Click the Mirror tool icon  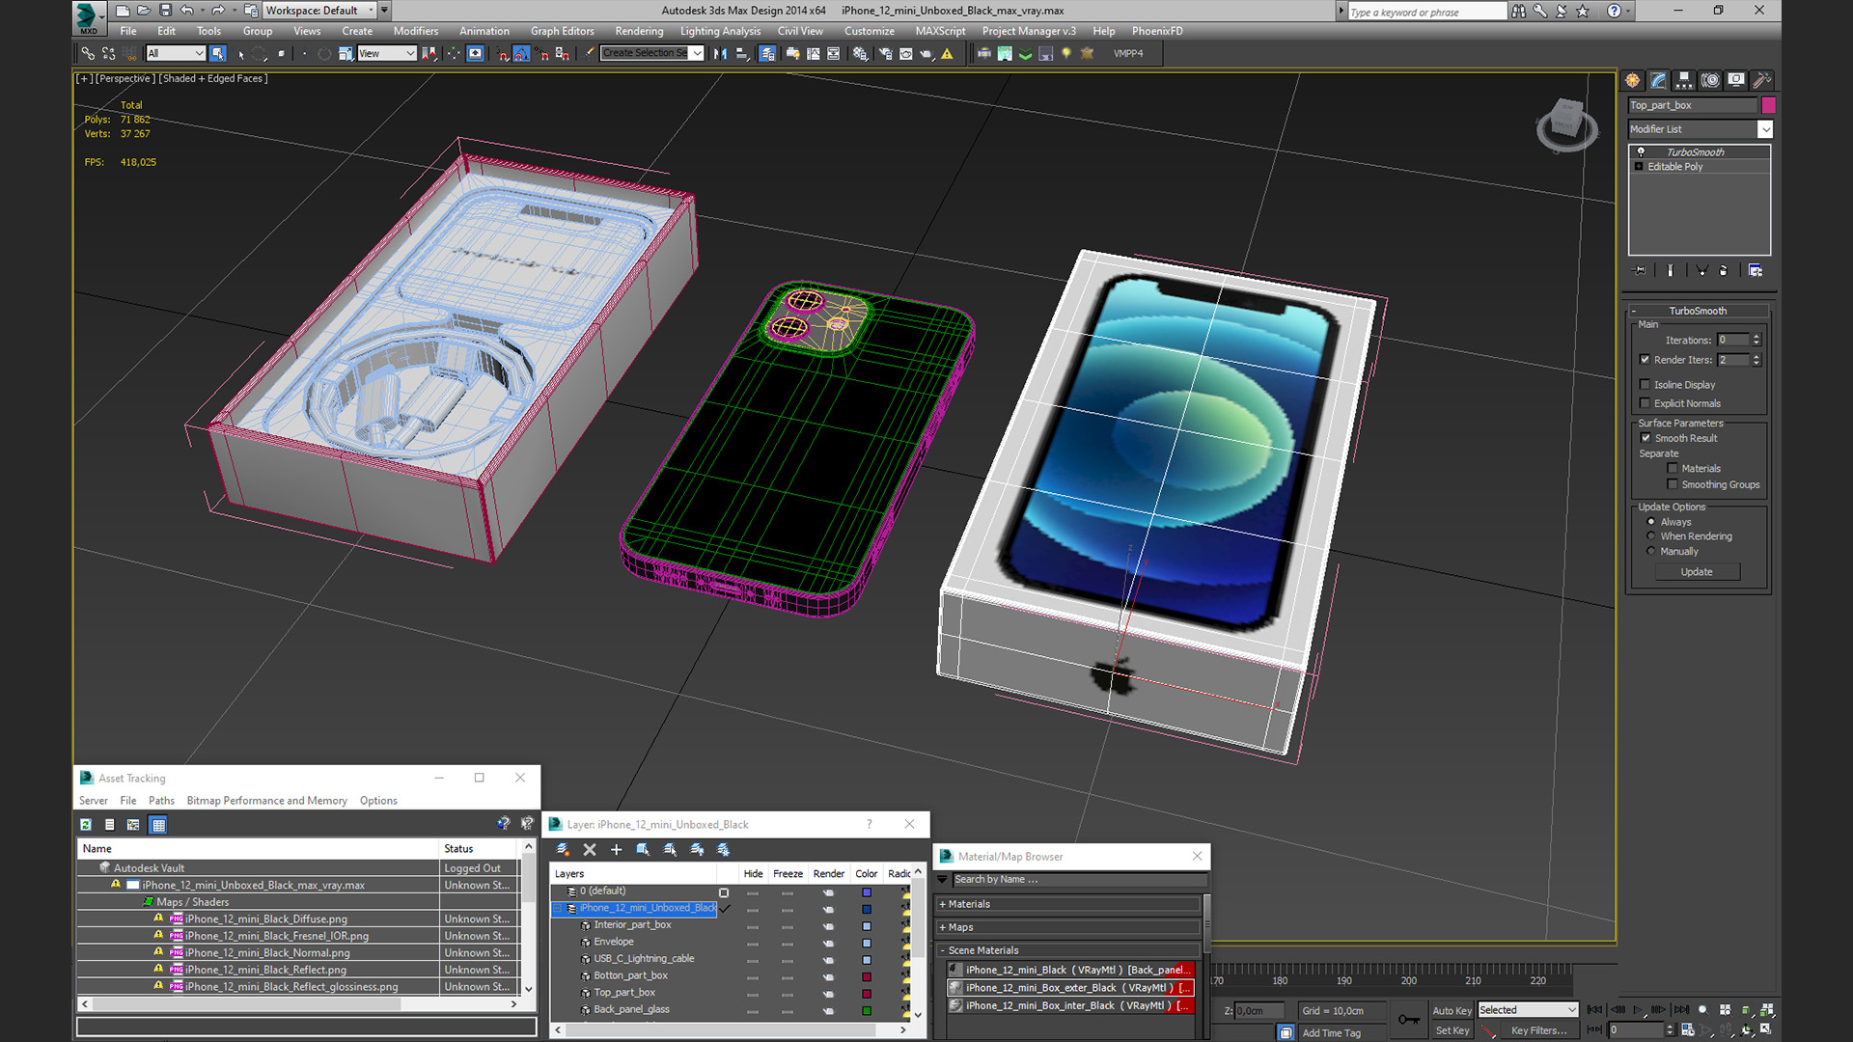click(720, 54)
